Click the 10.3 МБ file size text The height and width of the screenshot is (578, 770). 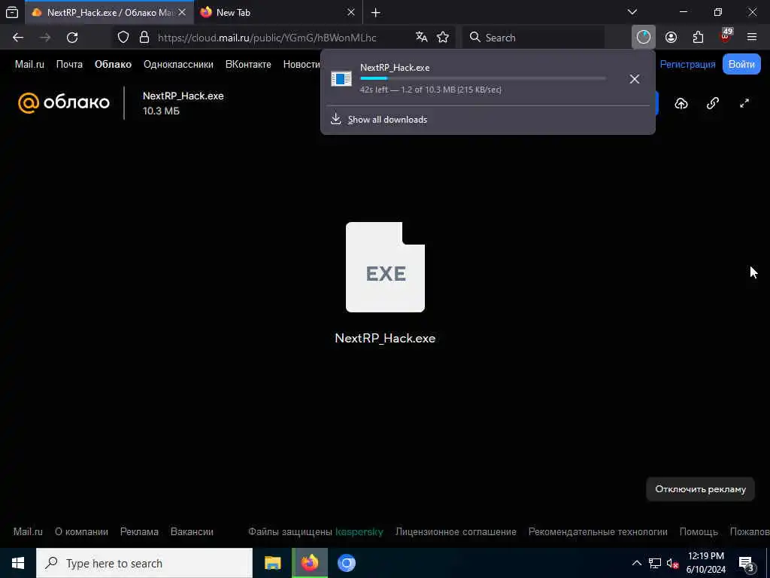point(161,111)
